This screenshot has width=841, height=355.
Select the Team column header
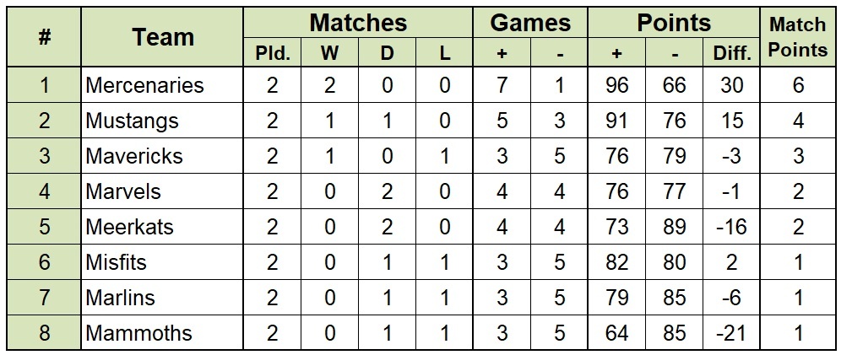(162, 37)
